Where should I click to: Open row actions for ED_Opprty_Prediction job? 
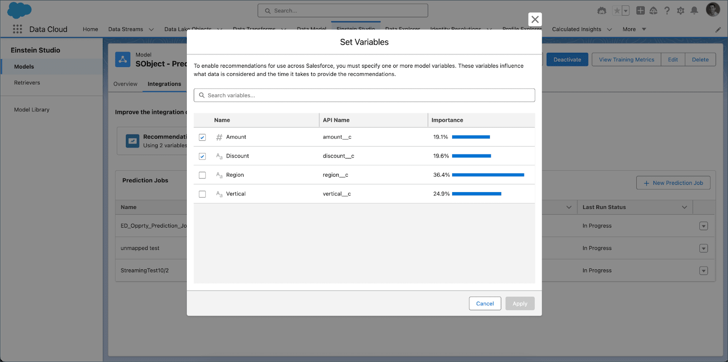tap(703, 226)
